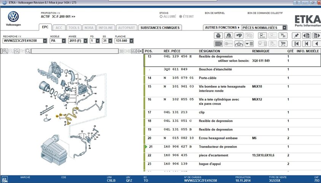321x183 pixels.
Task: Click the RÉF. PIÈCE column header
Action: coord(172,51)
